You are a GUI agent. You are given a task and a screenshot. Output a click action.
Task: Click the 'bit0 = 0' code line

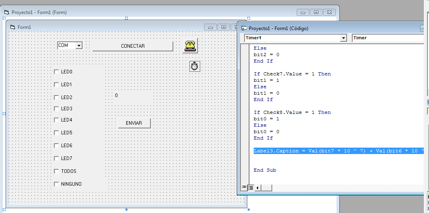(267, 132)
